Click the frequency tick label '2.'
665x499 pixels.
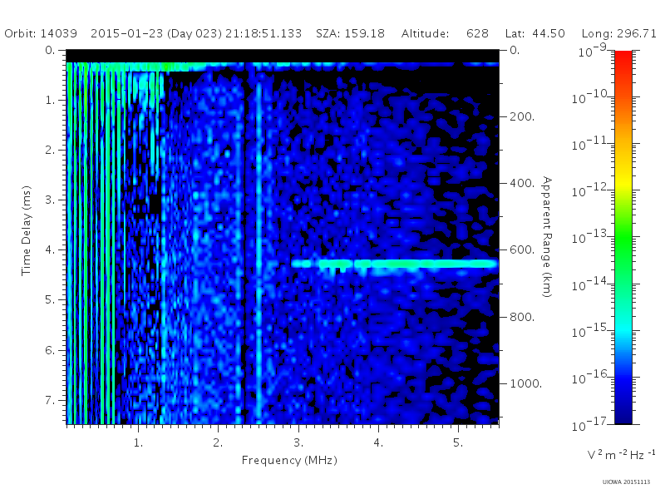[218, 443]
